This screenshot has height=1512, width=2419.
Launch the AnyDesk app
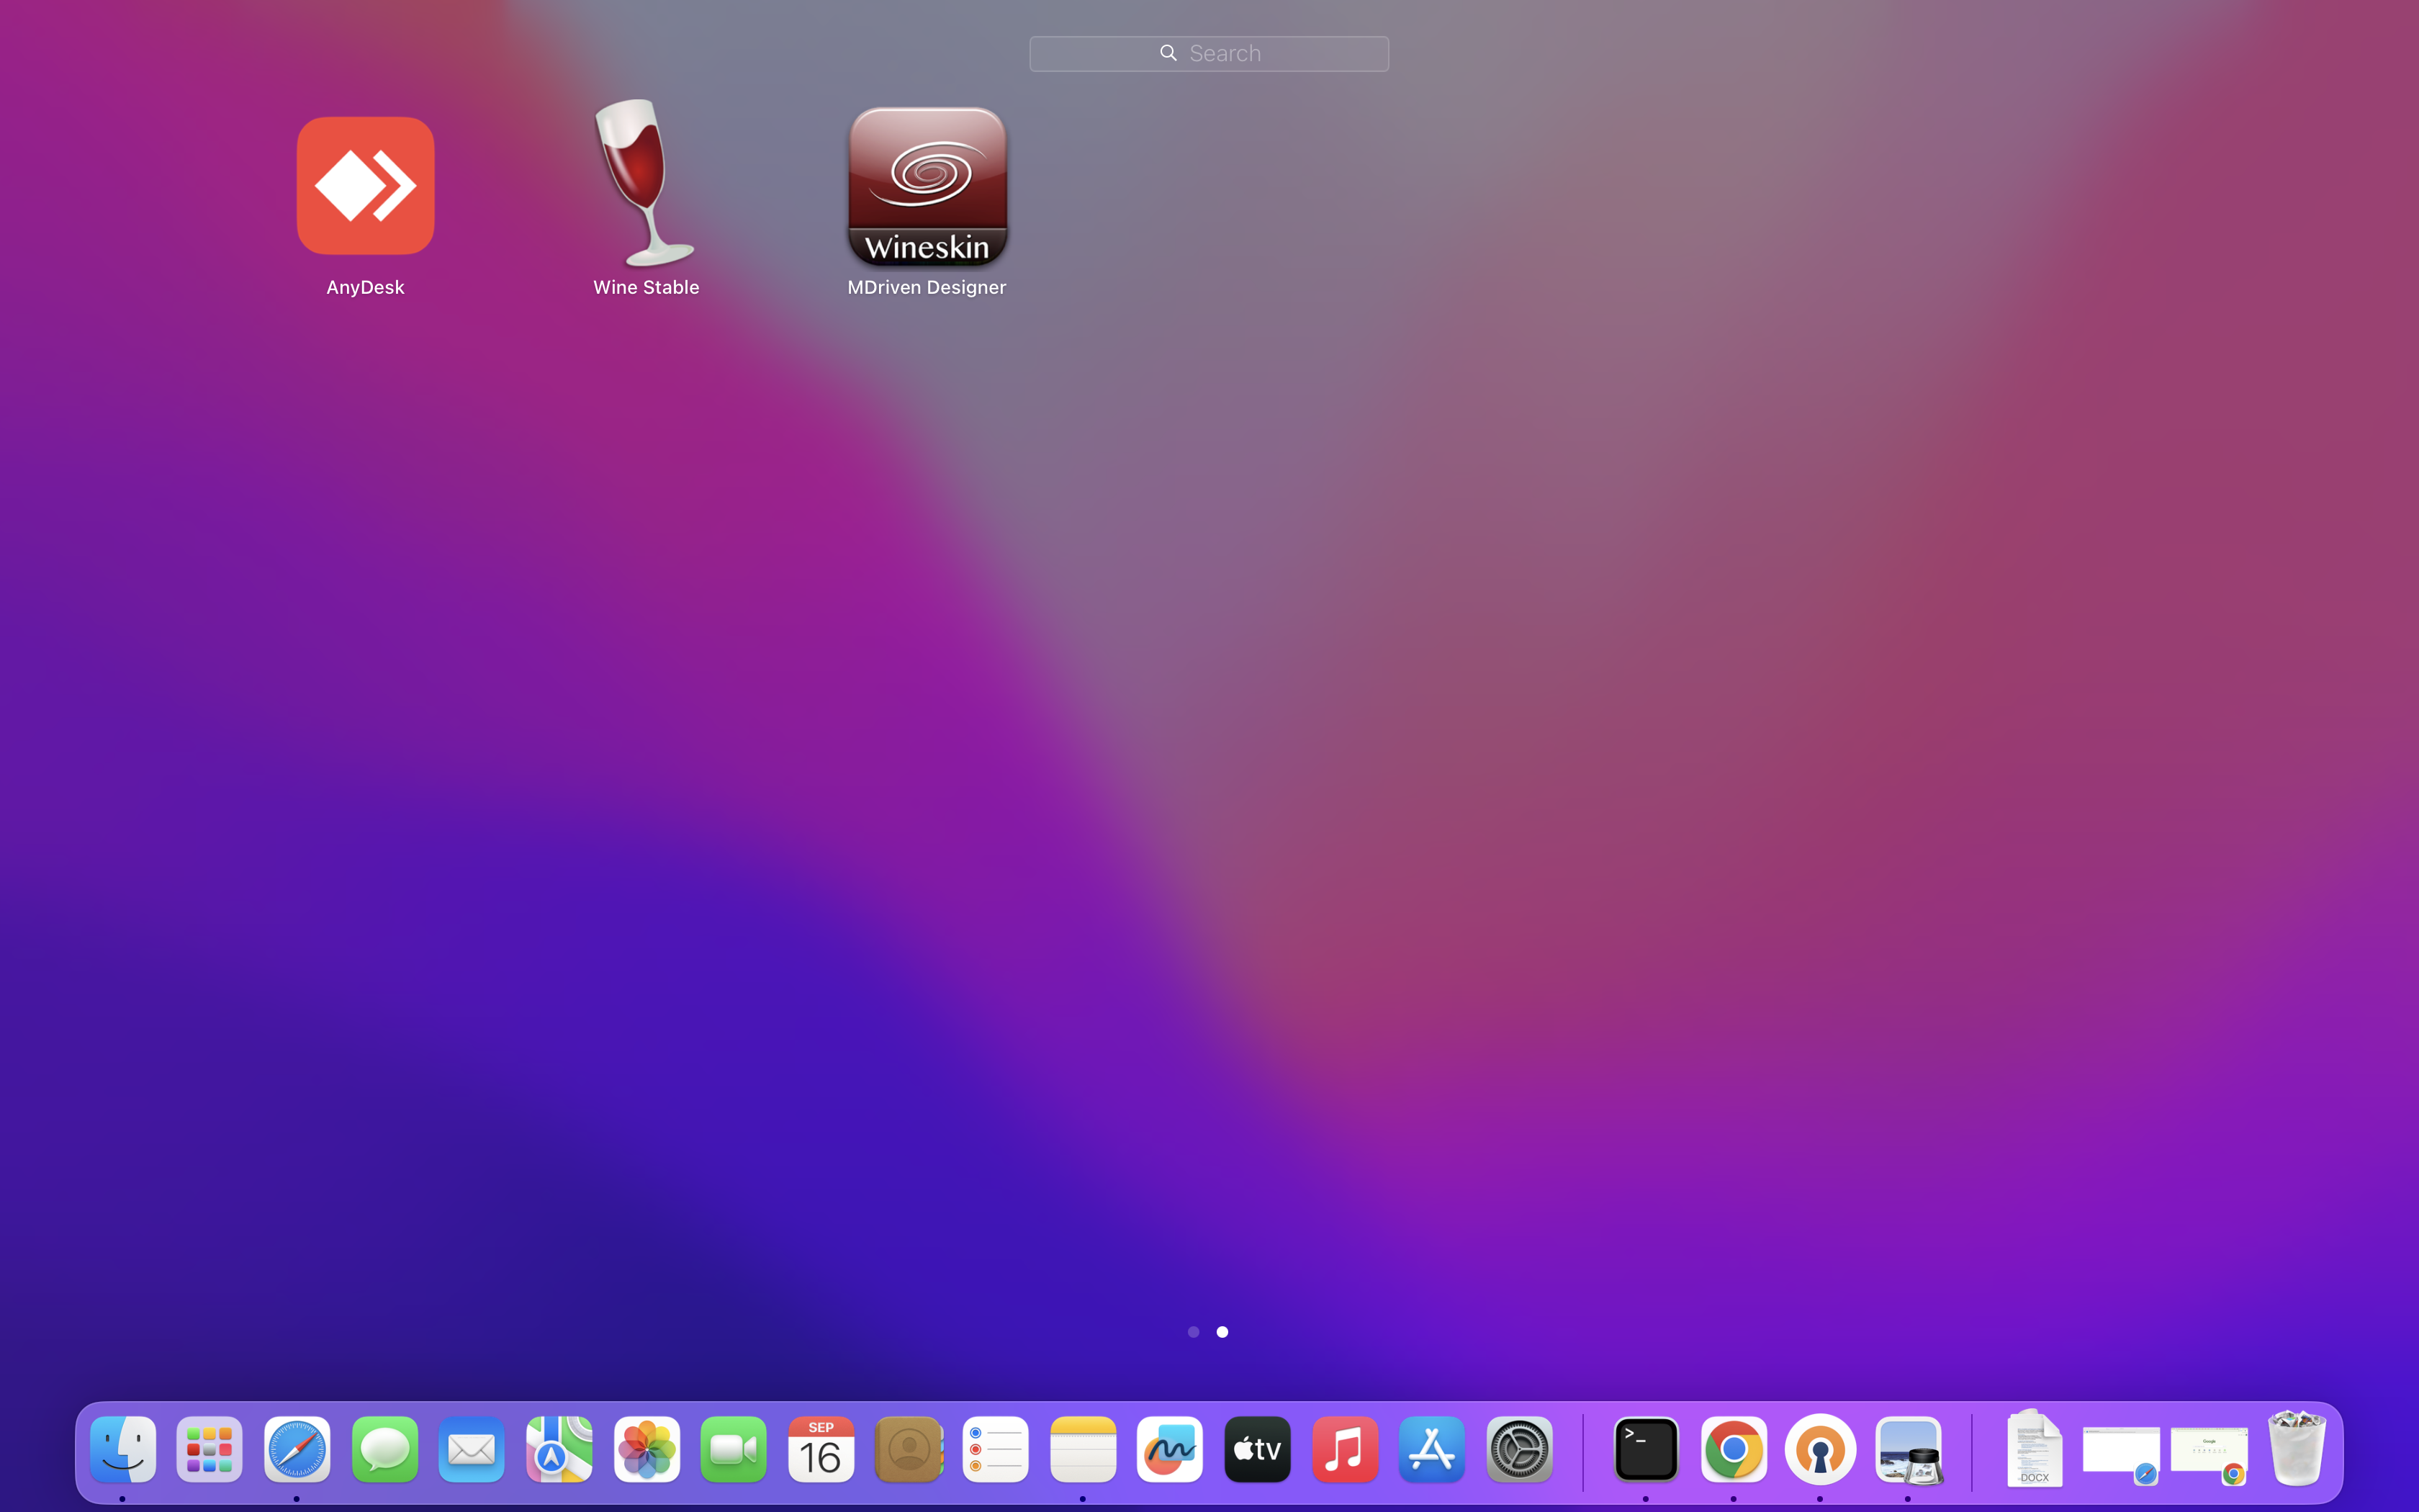point(365,186)
